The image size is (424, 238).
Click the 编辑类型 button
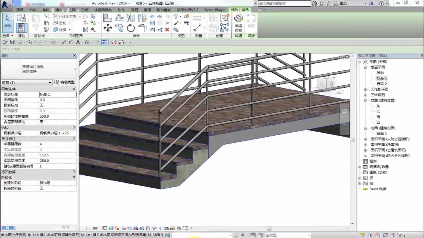(x=65, y=82)
